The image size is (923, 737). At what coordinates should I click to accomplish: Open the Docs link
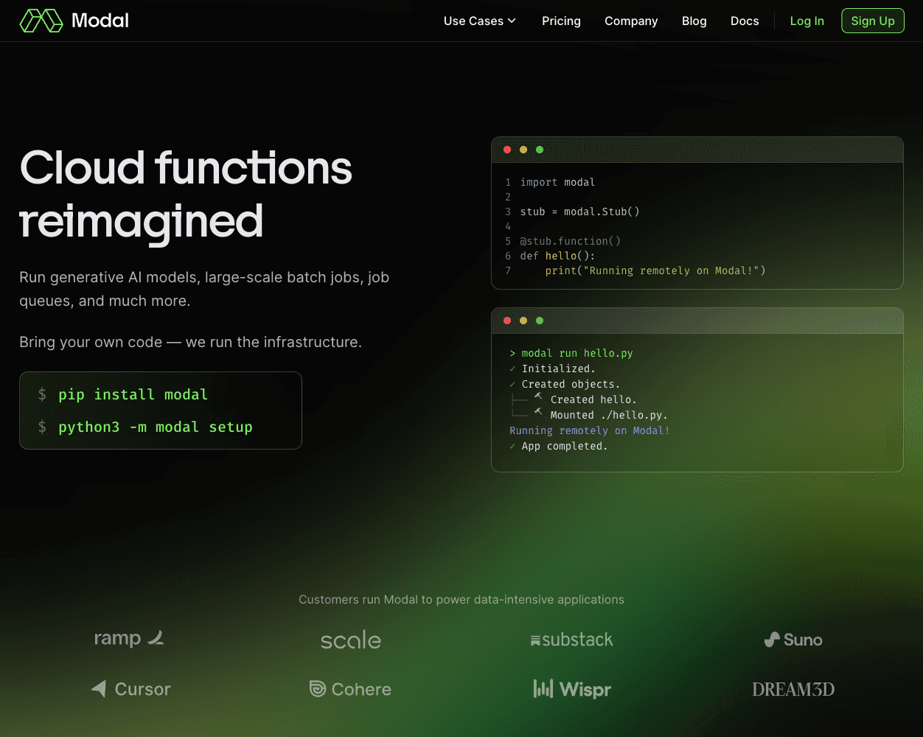[745, 21]
